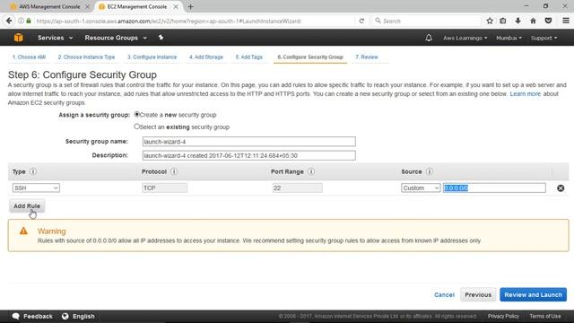Click the Feedback label in footer
This screenshot has width=574, height=323.
tap(38, 316)
